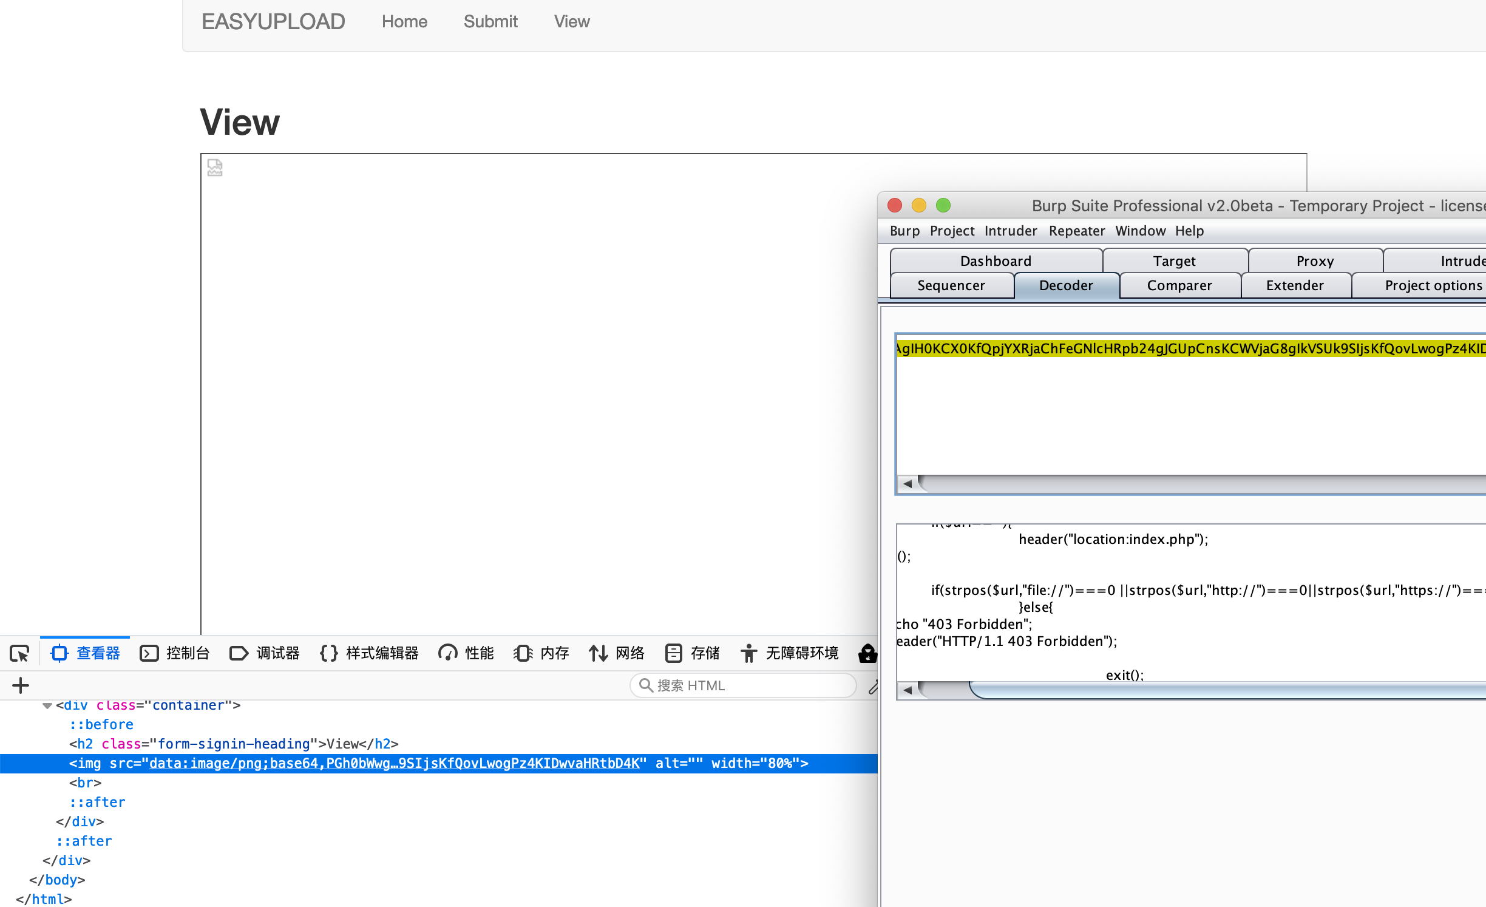This screenshot has width=1486, height=907.
Task: Open the Burp Proxy tab
Action: (x=1315, y=261)
